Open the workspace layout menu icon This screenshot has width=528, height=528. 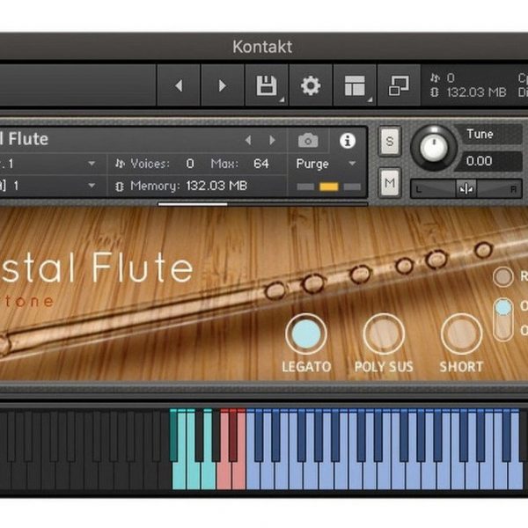[355, 85]
